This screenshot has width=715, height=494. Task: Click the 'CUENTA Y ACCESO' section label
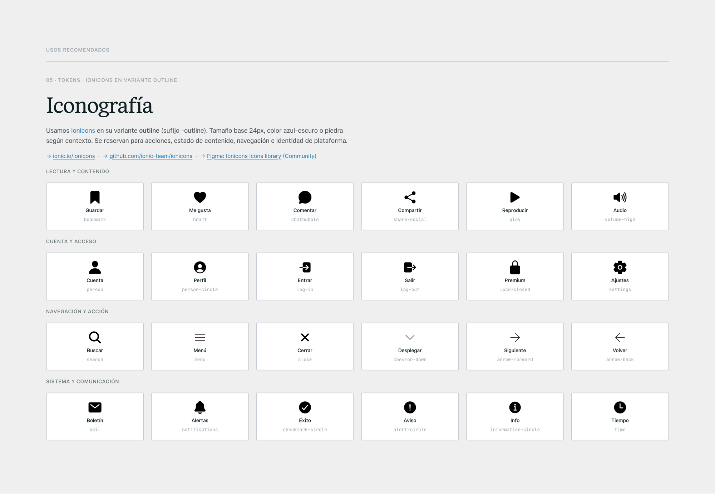click(71, 242)
